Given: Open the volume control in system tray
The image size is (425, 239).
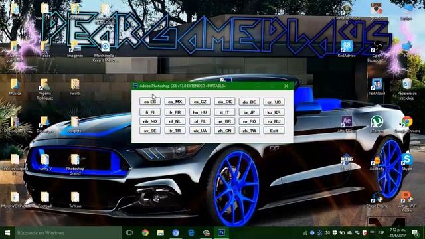Looking at the screenshot, I should pyautogui.click(x=327, y=233).
